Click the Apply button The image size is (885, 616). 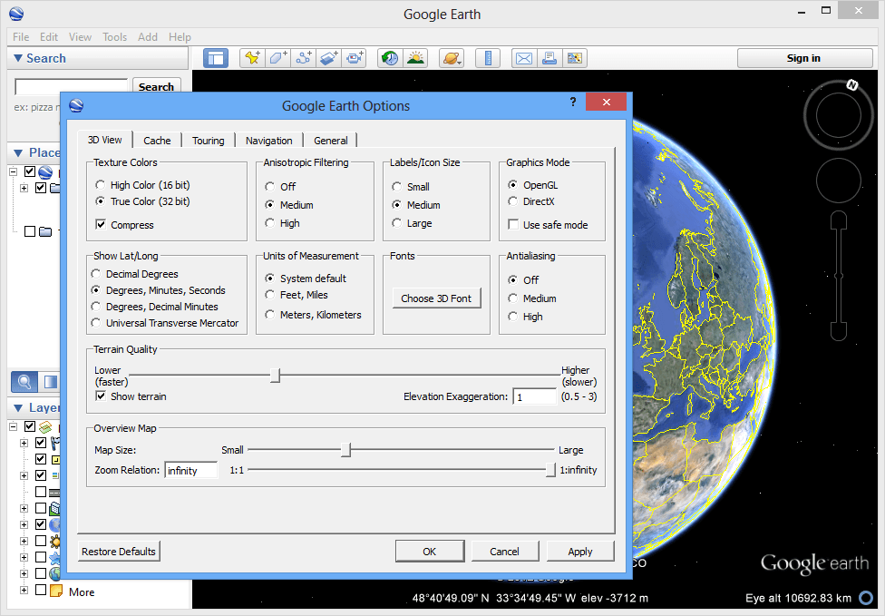(x=580, y=551)
